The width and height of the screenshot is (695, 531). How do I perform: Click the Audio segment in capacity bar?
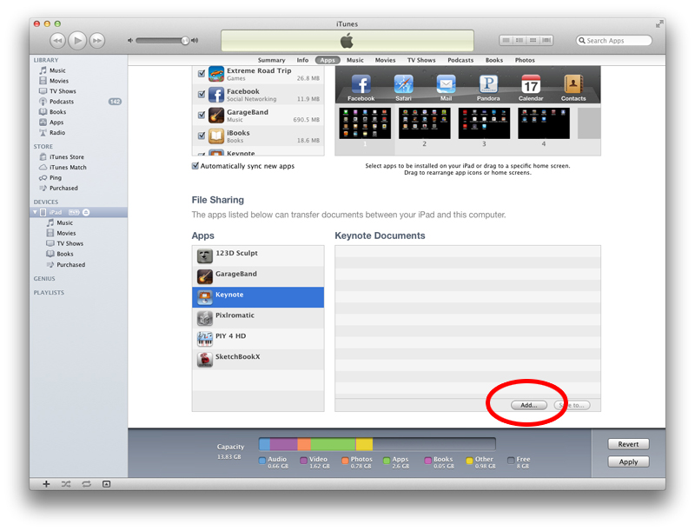point(265,444)
